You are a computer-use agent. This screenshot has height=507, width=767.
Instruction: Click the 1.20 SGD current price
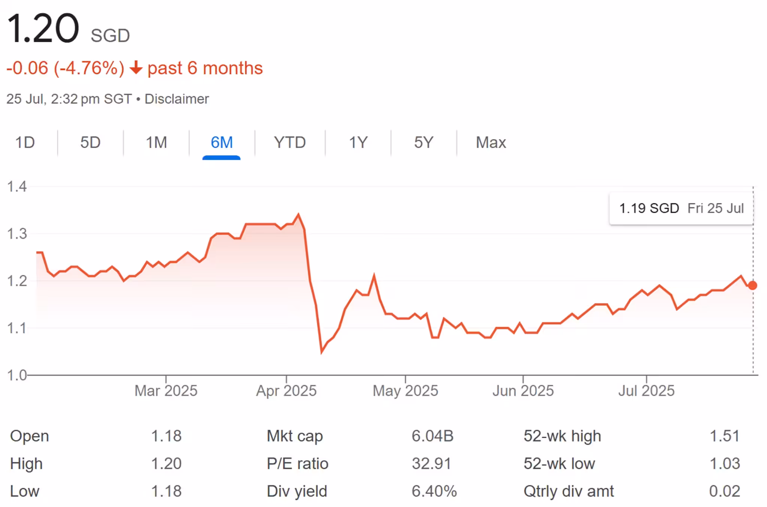(x=43, y=29)
